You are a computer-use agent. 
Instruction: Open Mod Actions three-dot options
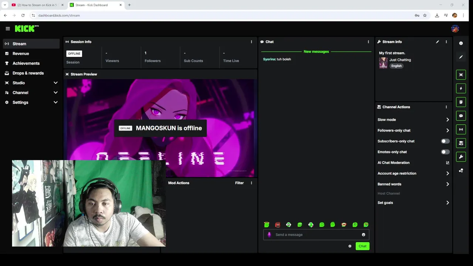pos(251,183)
